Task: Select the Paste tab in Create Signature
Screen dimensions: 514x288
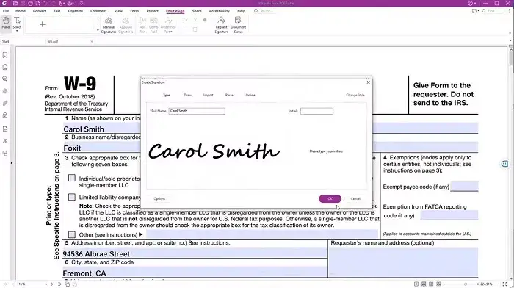Action: 229,95
